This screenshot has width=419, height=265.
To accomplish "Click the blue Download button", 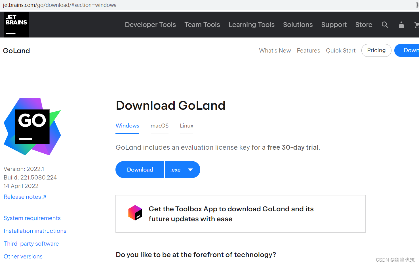I will (x=140, y=170).
